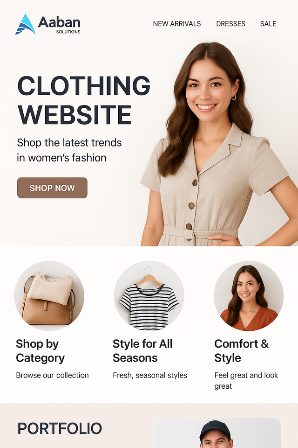This screenshot has height=448, width=298.
Task: Click the CLOTHING WEBSITE headline
Action: tap(84, 100)
